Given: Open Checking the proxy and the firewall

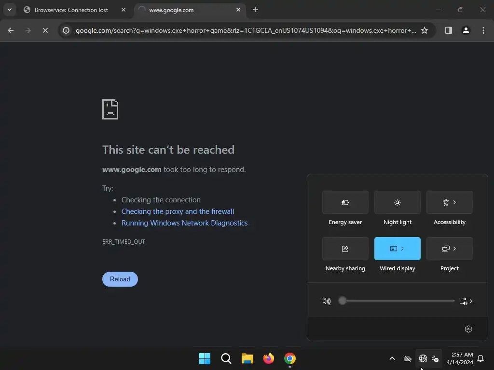Looking at the screenshot, I should coord(178,211).
